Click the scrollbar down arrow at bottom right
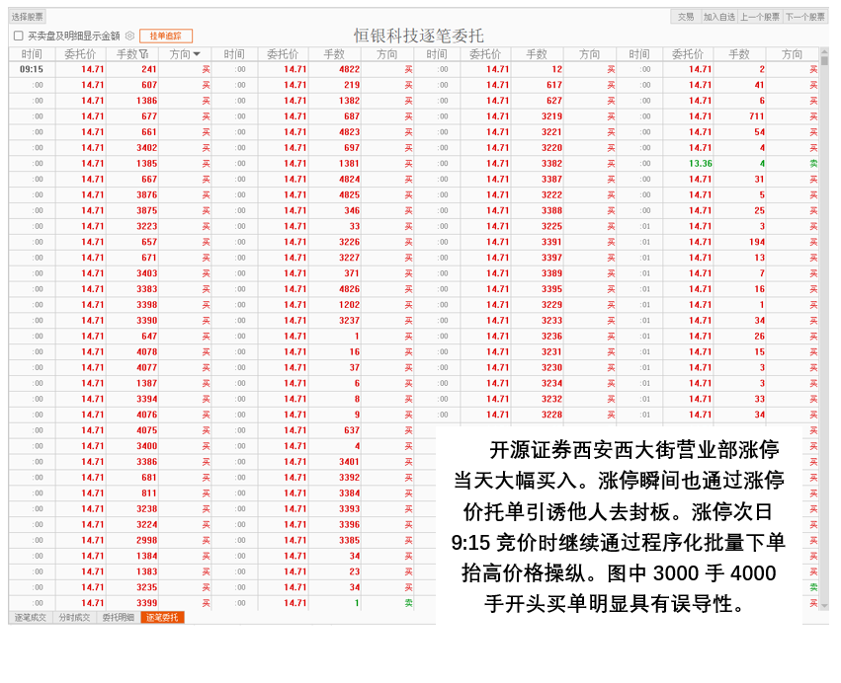This screenshot has width=841, height=683. pyautogui.click(x=825, y=604)
